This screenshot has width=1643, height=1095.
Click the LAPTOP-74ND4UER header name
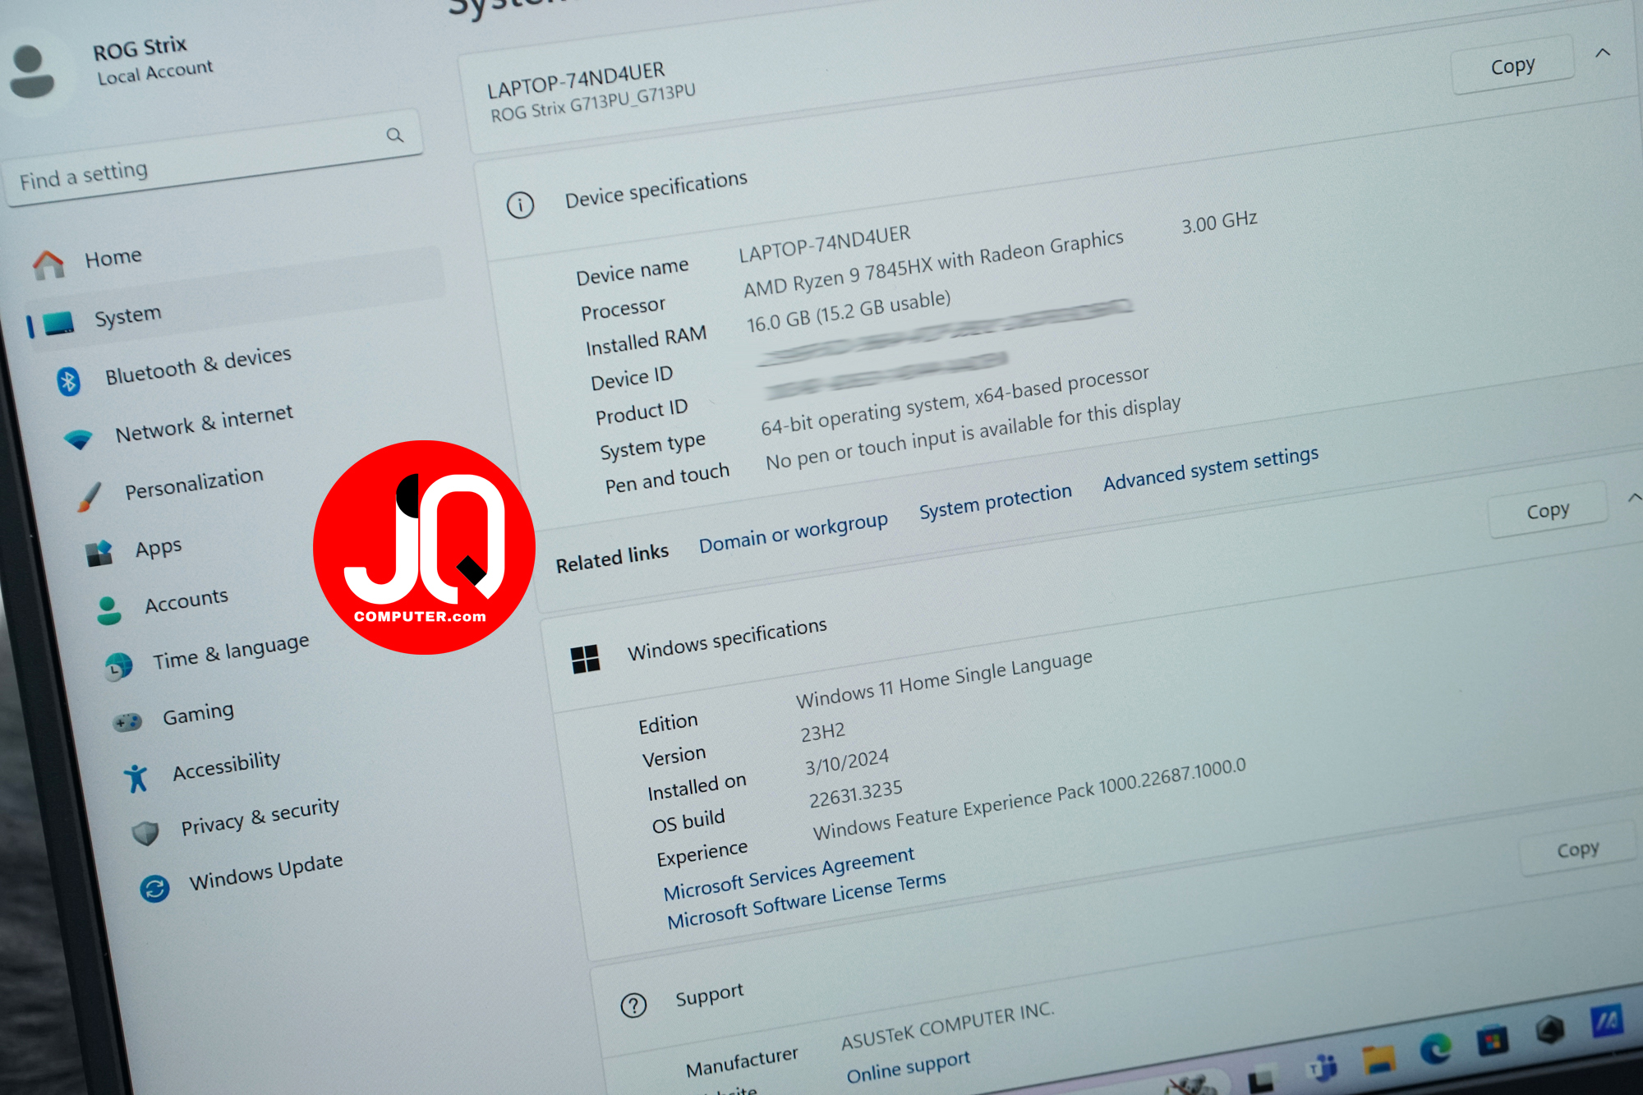[576, 80]
